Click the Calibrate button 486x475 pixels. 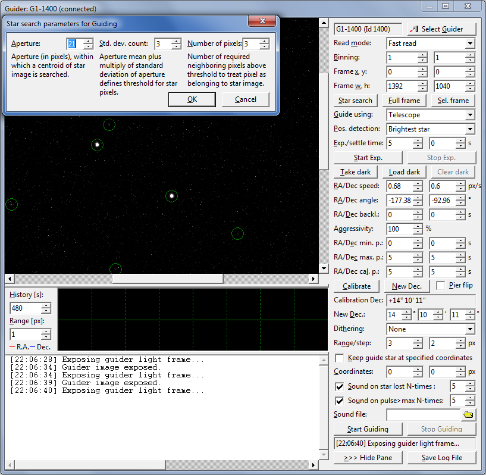pyautogui.click(x=356, y=286)
